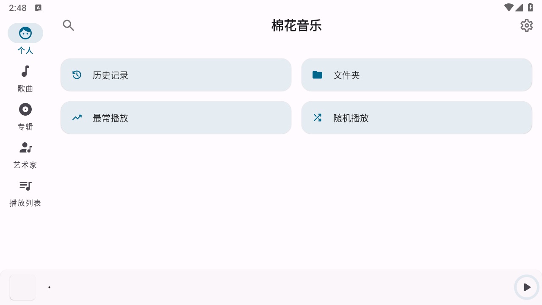
Task: Click the history clock icon on 历史记录 card
Action: click(x=77, y=75)
